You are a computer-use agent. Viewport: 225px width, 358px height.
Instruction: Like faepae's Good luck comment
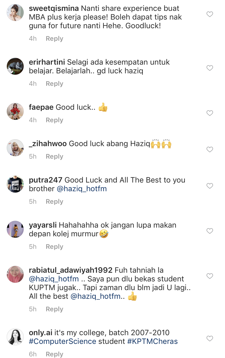210,113
